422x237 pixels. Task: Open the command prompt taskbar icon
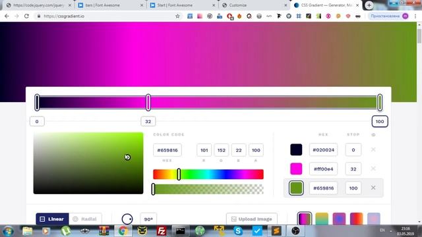pyautogui.click(x=180, y=231)
